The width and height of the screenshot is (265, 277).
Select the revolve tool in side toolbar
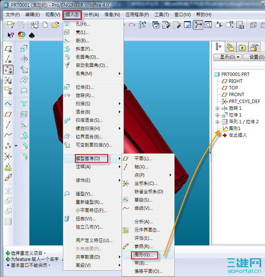pos(24,59)
